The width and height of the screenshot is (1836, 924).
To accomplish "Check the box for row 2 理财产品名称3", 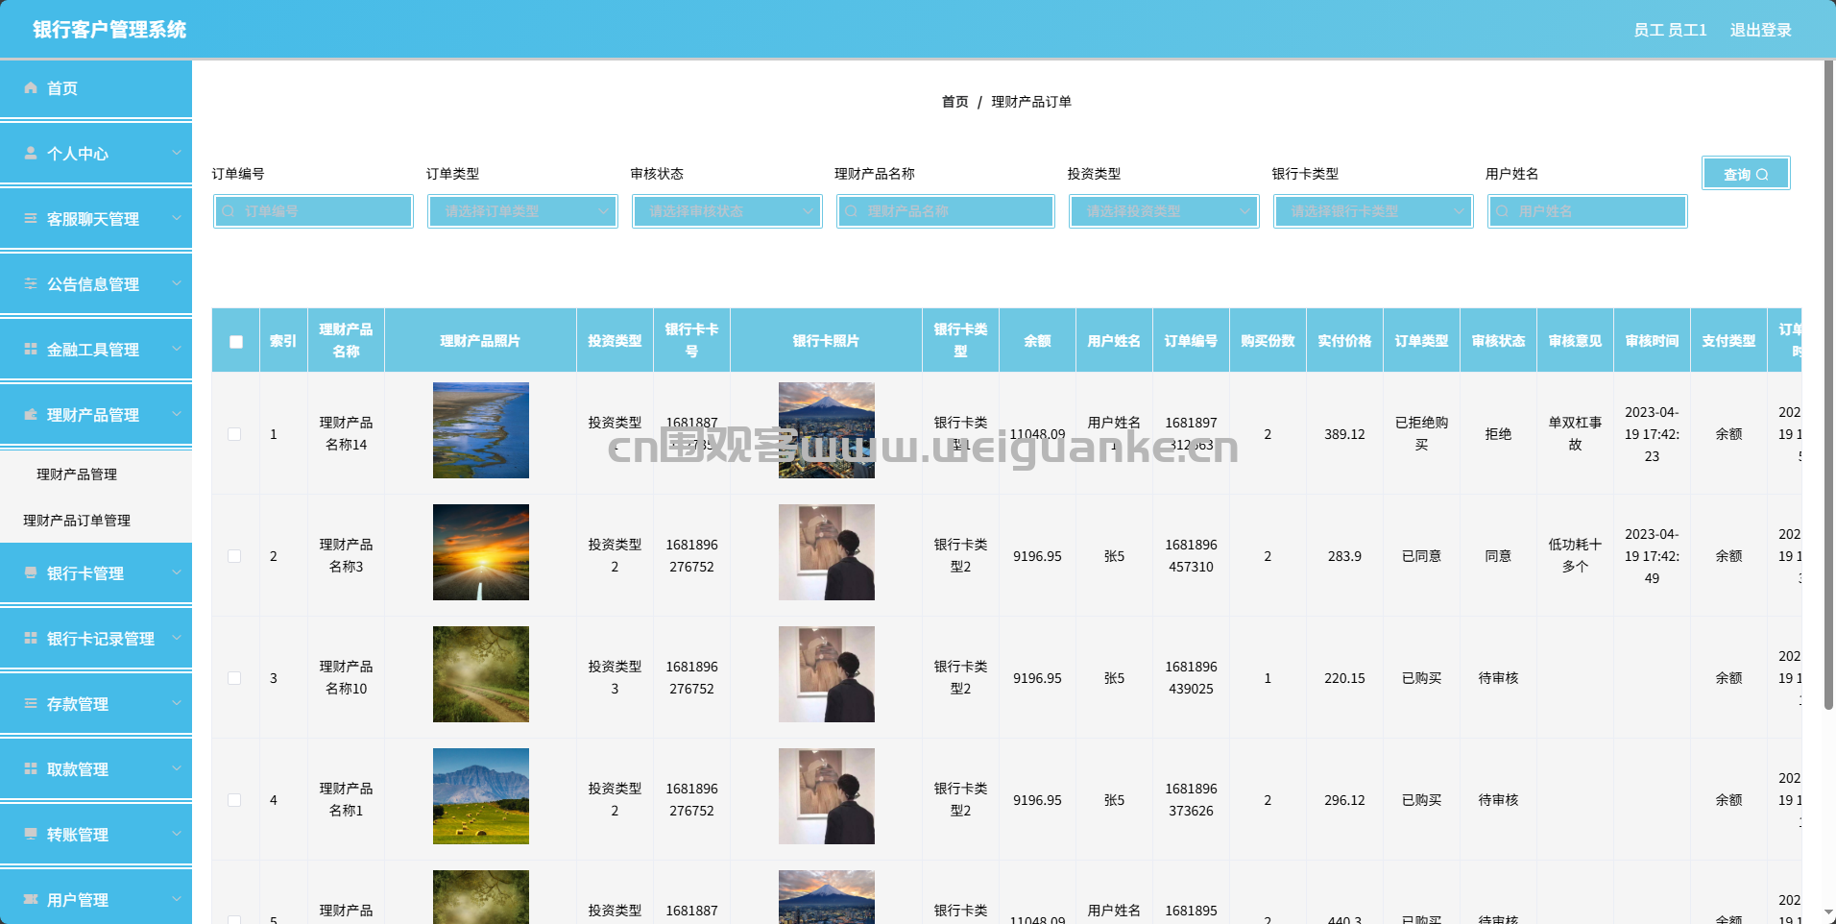I will 234,556.
